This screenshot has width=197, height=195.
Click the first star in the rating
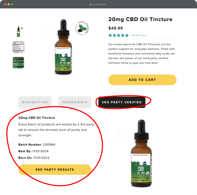click(110, 35)
